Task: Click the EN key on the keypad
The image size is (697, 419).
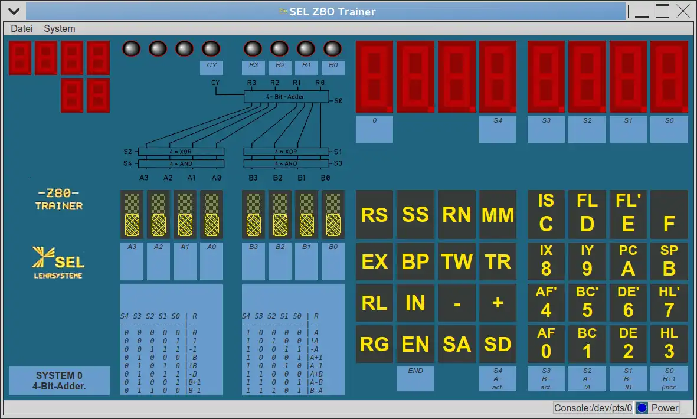Action: [x=415, y=344]
